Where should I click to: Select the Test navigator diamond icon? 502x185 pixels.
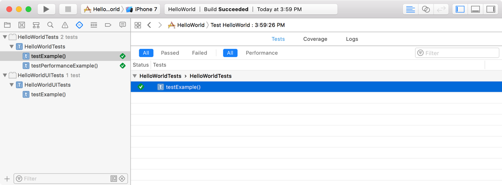79,25
